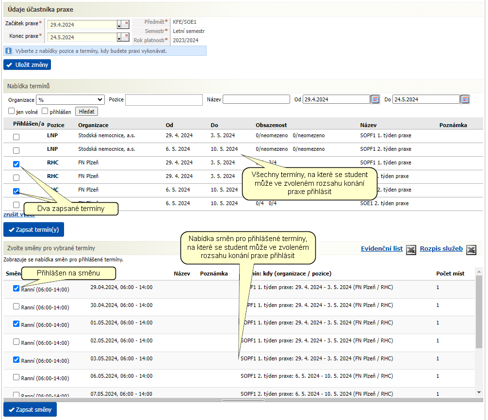Image resolution: width=488 pixels, height=420 pixels.
Task: Open the Organizace dropdown list
Action: pyautogui.click(x=70, y=99)
